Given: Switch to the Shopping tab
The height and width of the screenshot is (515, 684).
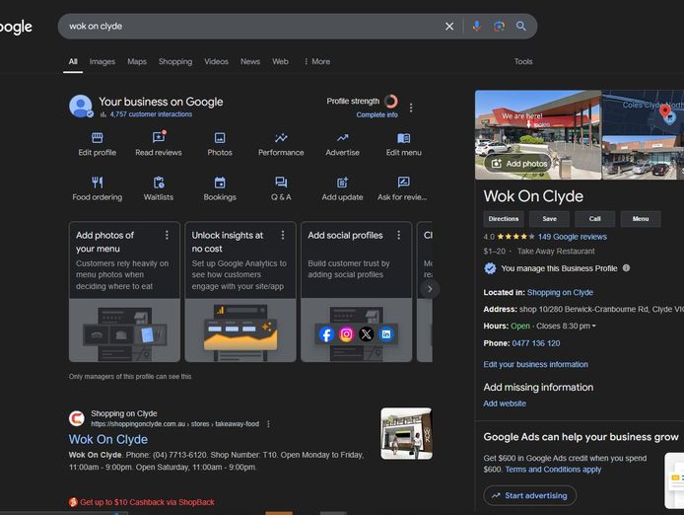Looking at the screenshot, I should point(175,61).
